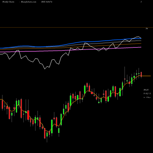Click the "34" price axis label

click(147, 29)
